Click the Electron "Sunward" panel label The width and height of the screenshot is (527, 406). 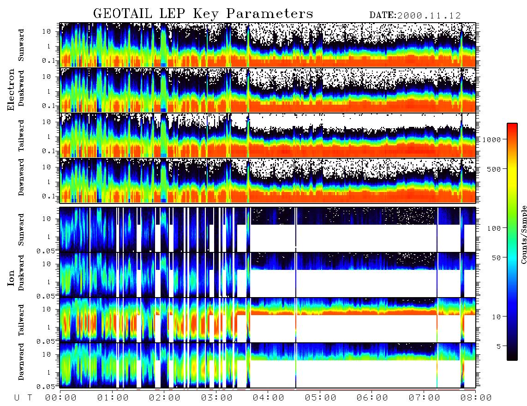[x=21, y=45]
